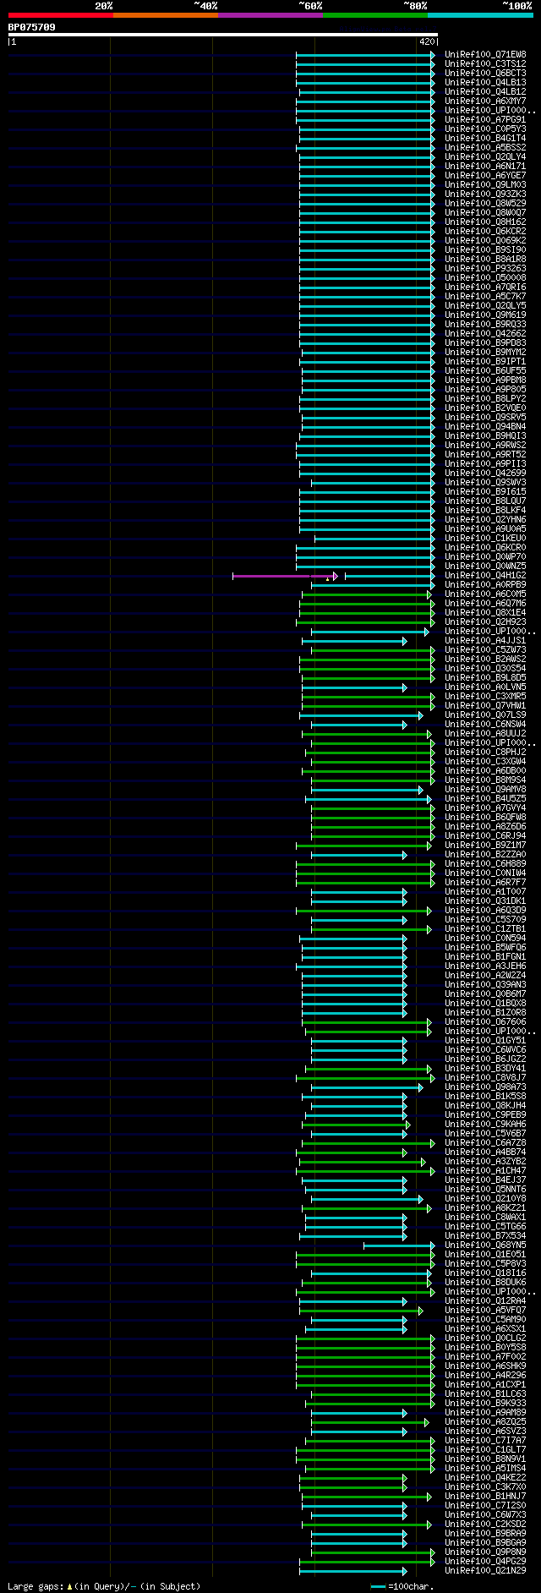Click label UniRef100_Q7VHW1
Screen dimensions: 541x1593
(x=485, y=706)
